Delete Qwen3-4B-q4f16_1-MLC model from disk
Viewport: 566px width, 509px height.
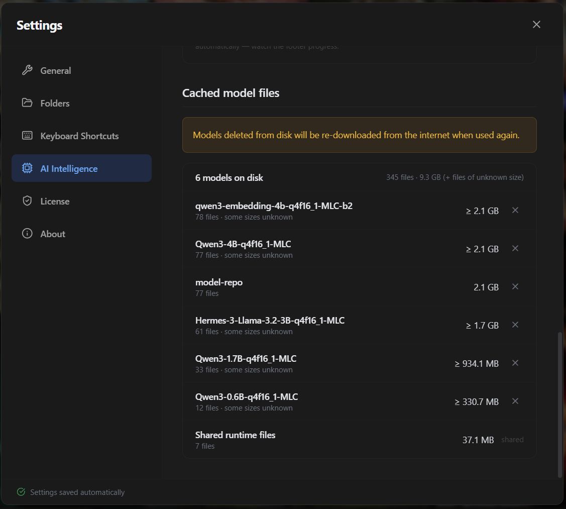click(x=515, y=249)
